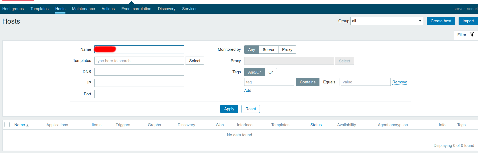Reset the filter fields
Screen dimensions: 478x153
pos(251,109)
